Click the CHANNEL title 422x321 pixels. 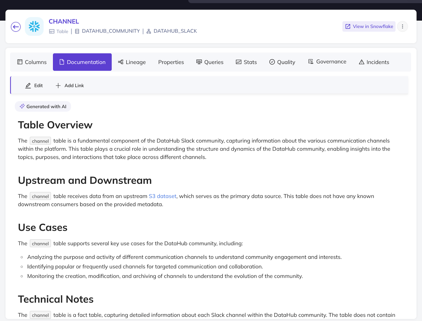(x=64, y=21)
